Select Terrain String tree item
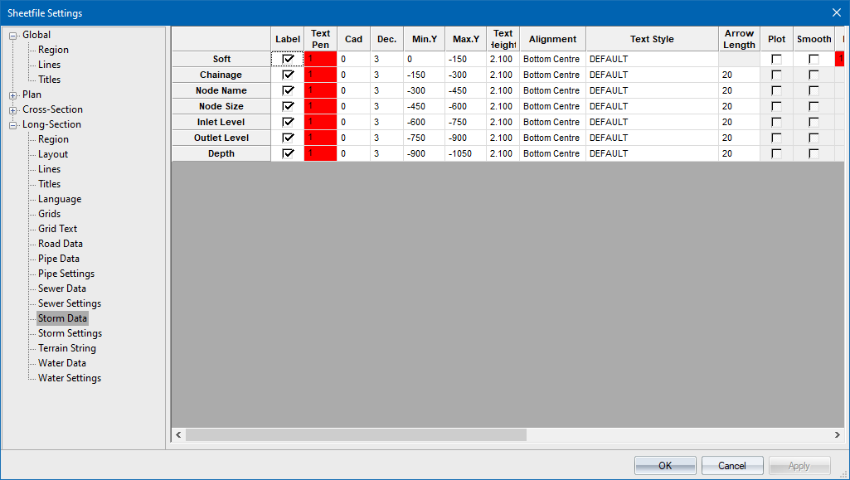This screenshot has width=850, height=480. pyautogui.click(x=66, y=348)
